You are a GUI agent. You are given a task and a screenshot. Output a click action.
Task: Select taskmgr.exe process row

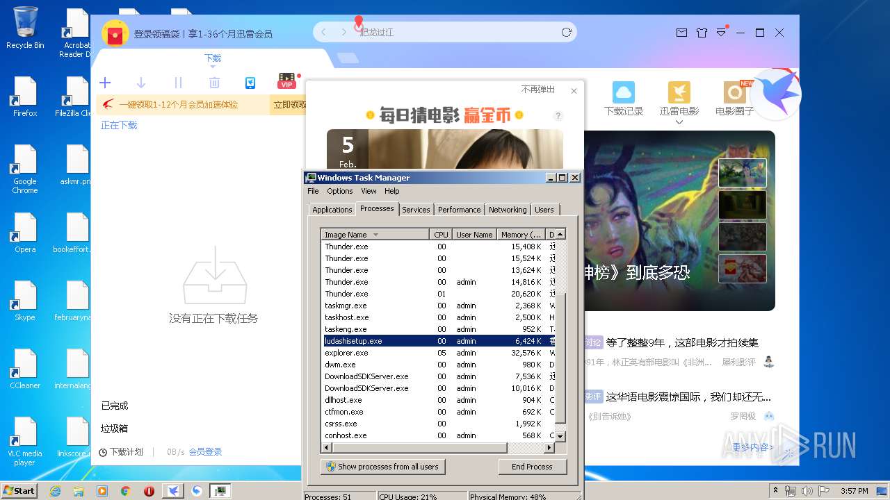438,306
